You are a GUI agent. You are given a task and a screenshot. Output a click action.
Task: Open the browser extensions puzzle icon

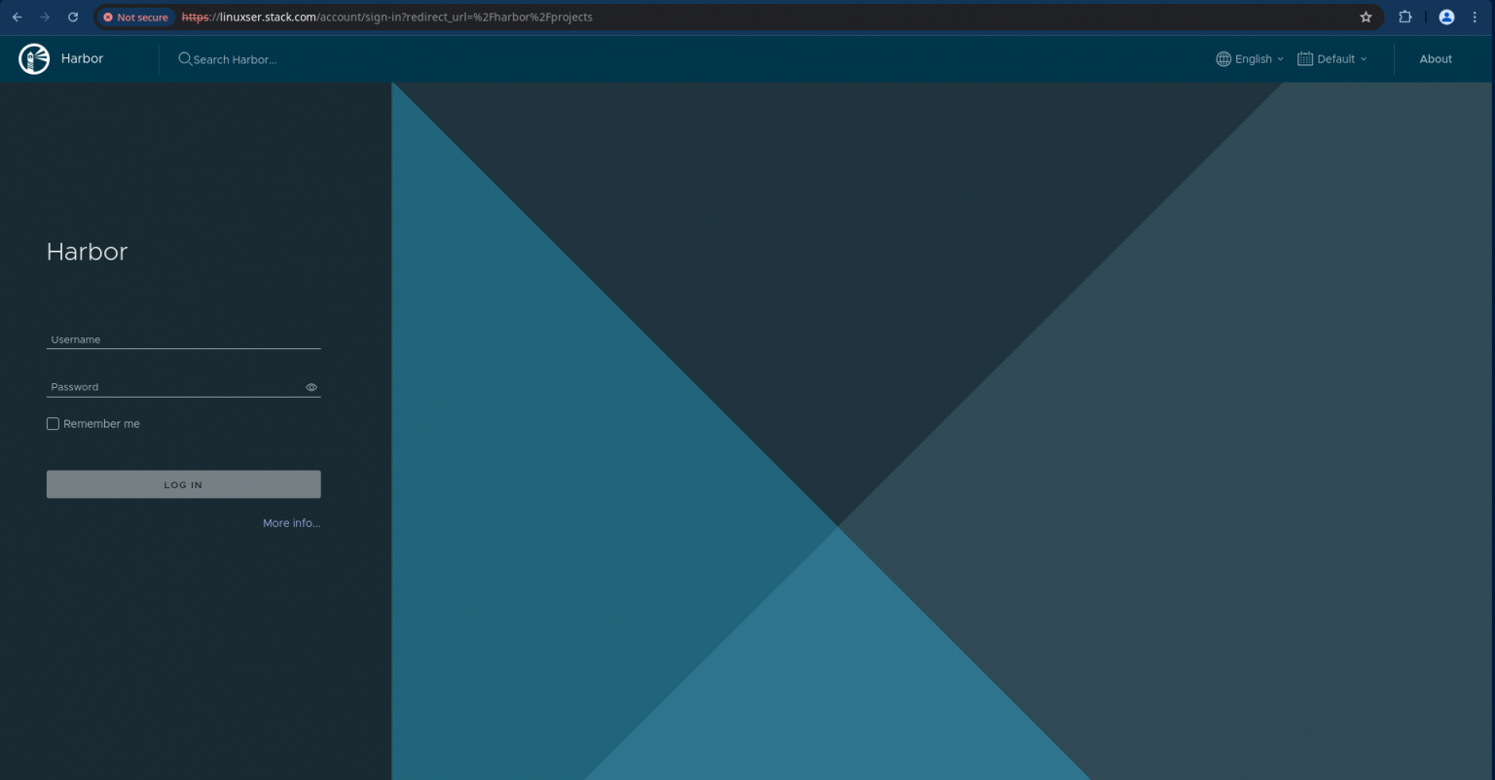pos(1404,18)
